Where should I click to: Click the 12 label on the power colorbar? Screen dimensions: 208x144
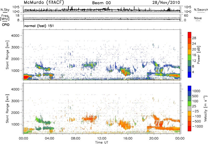(x=194, y=61)
